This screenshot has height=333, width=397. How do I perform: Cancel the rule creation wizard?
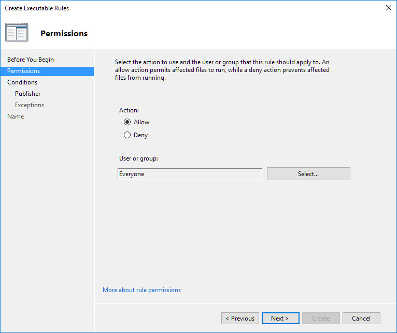361,318
